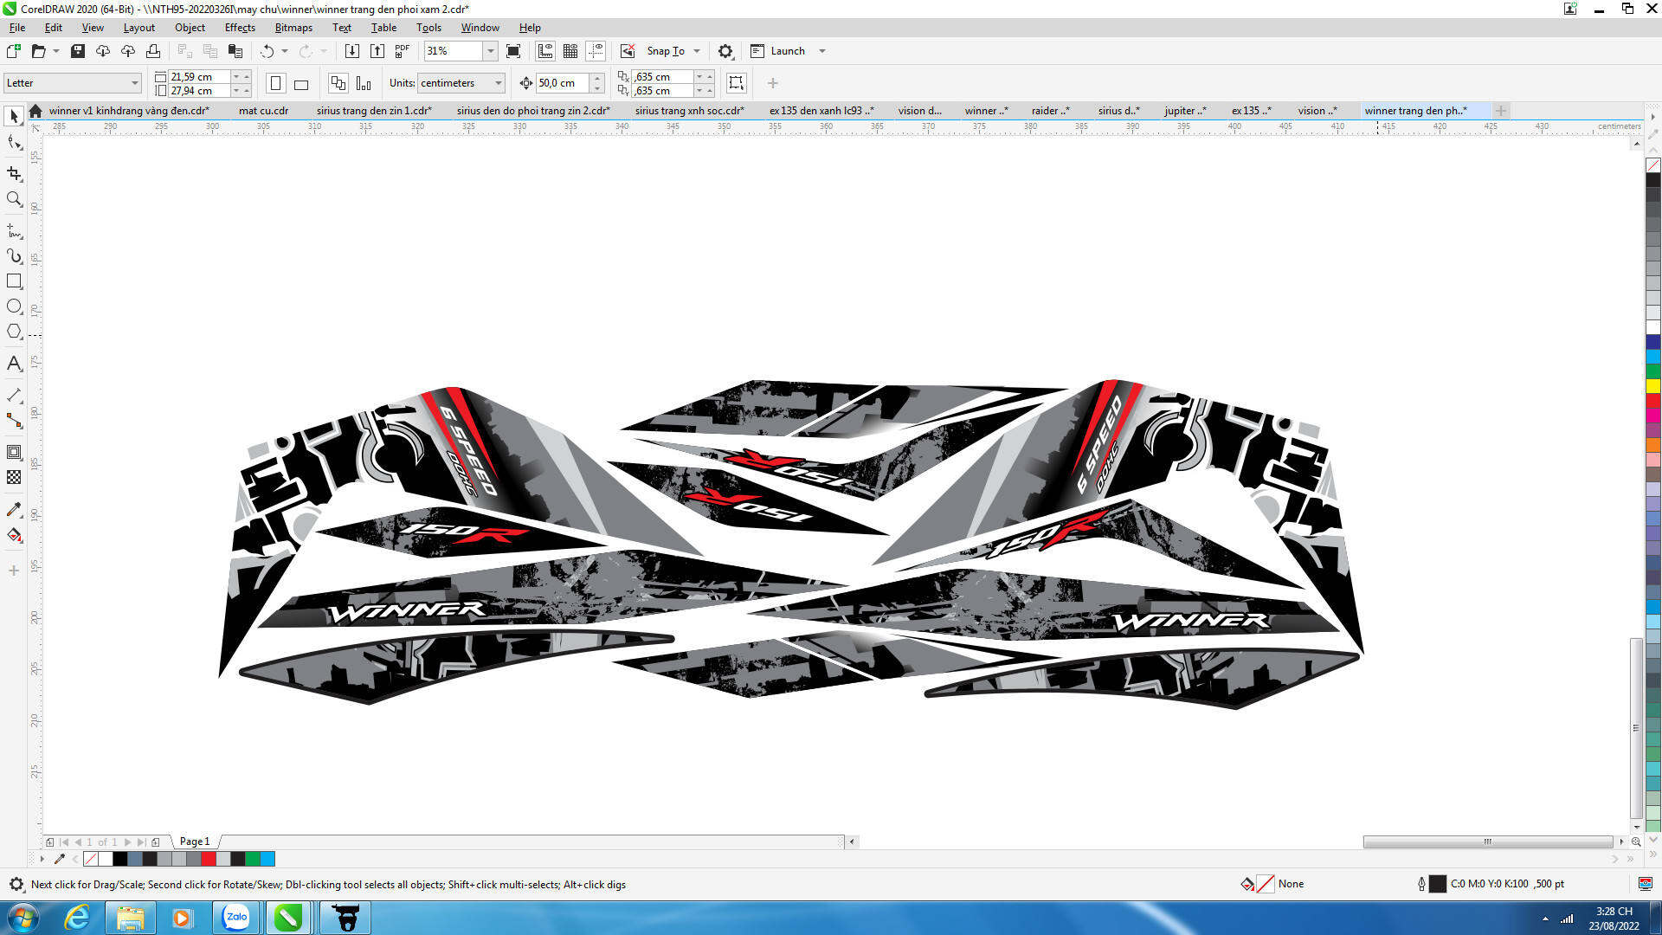
Task: Click the Import icon in toolbar
Action: click(352, 51)
